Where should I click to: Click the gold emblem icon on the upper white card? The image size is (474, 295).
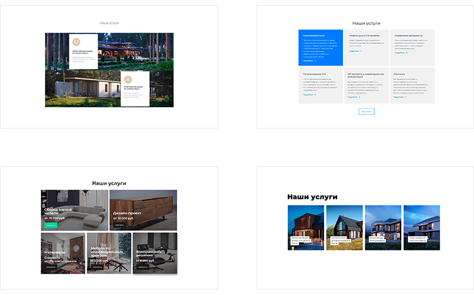76,43
